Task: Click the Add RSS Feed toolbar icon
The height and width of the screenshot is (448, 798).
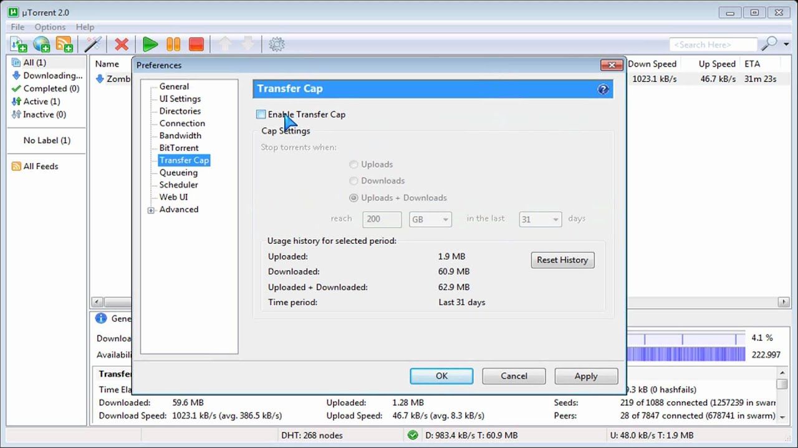Action: point(65,44)
